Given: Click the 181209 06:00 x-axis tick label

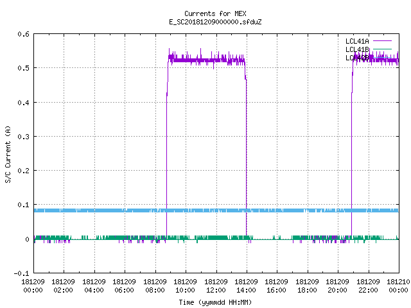Looking at the screenshot, I should [124, 286].
